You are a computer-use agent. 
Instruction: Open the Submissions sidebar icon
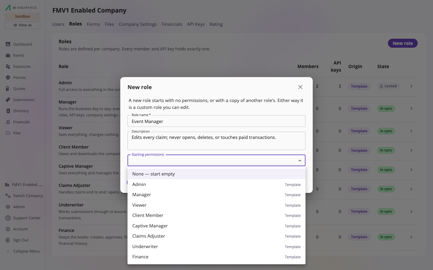pos(8,100)
